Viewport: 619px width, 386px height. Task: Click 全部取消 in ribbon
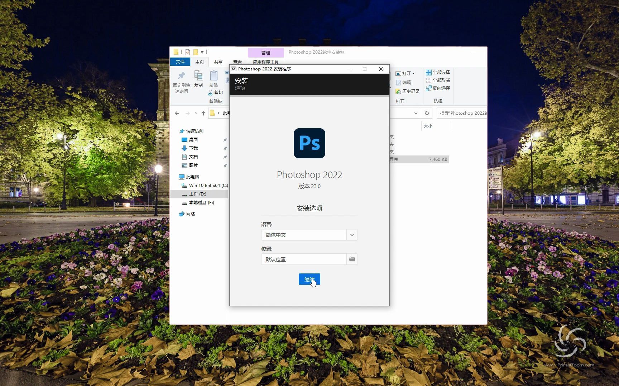(x=438, y=80)
